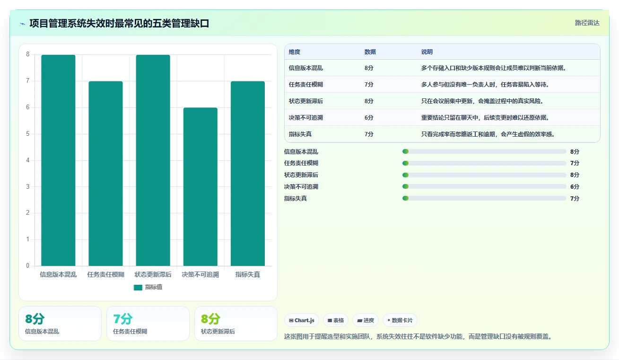The image size is (619, 360).
Task: Select the 指标失真 bar in the chart
Action: point(248,174)
